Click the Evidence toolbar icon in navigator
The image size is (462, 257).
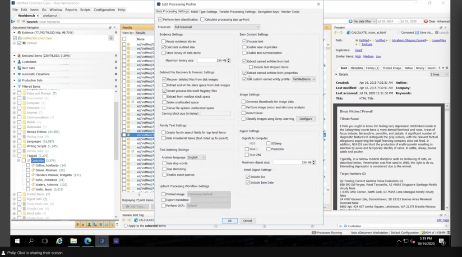click(x=78, y=224)
